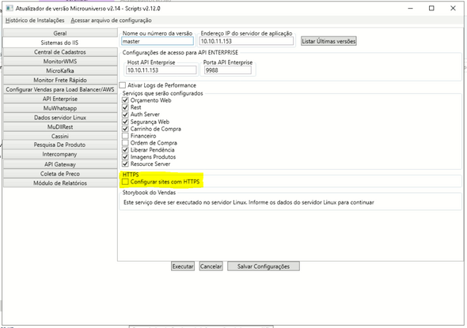
Task: Check the Ordem de Compra checkbox
Action: 125,143
